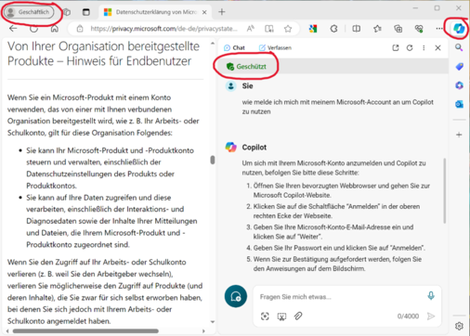
Task: Click the Geschützt protection badge
Action: click(x=246, y=66)
